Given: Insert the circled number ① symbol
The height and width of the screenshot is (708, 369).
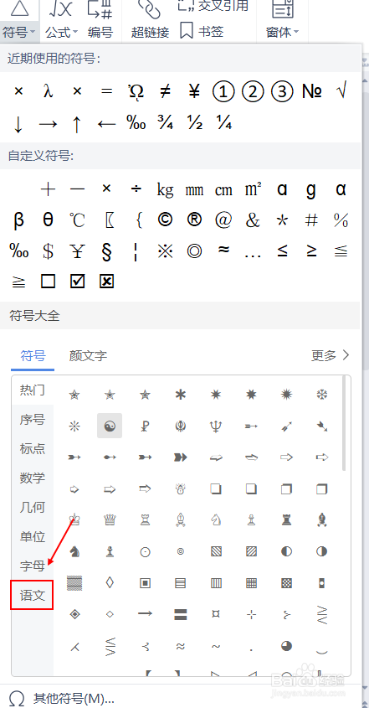Looking at the screenshot, I should tap(223, 91).
